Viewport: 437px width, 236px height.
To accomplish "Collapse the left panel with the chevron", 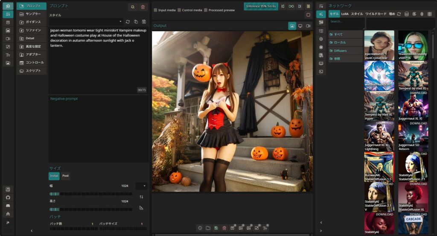I will [x=32, y=231].
